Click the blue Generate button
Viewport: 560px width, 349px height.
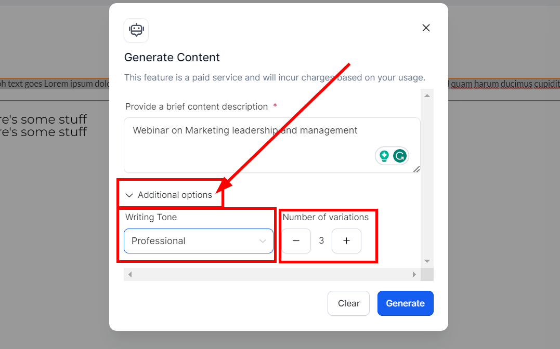point(405,303)
